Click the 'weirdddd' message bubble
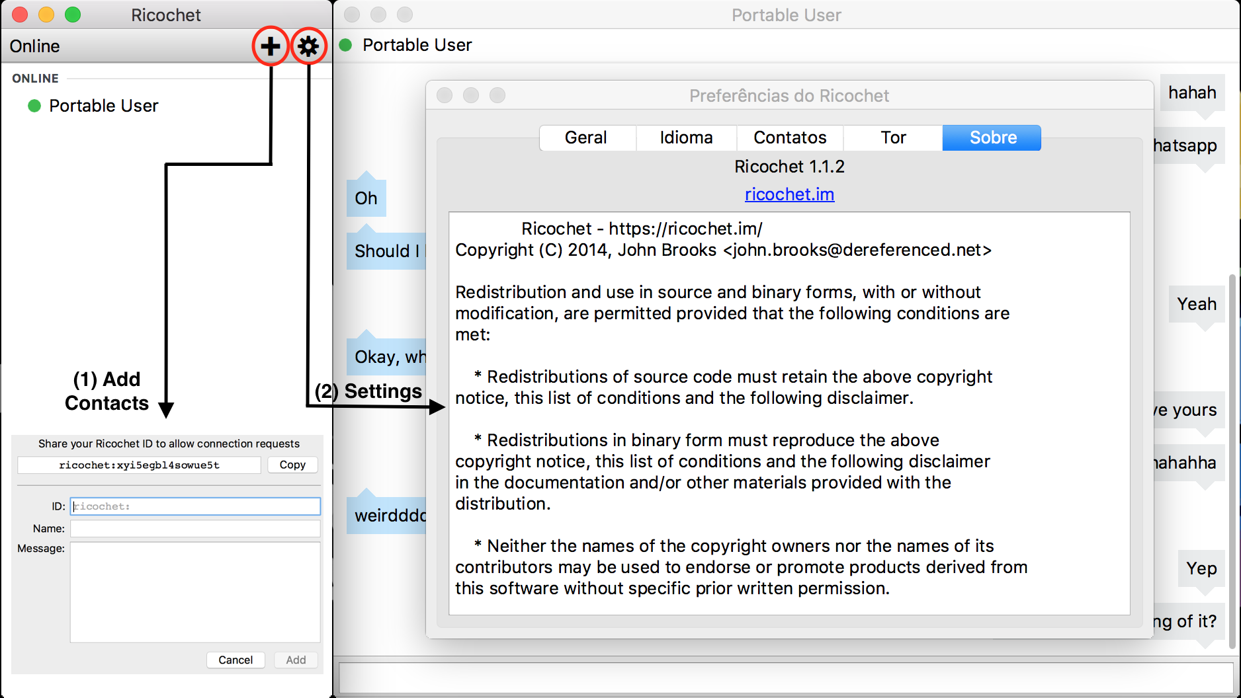 [x=387, y=516]
